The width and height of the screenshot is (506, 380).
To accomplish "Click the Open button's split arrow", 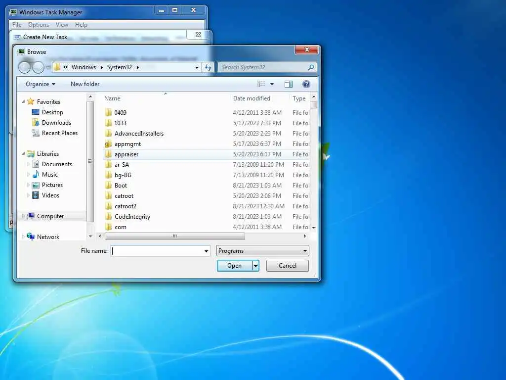I will pyautogui.click(x=255, y=266).
